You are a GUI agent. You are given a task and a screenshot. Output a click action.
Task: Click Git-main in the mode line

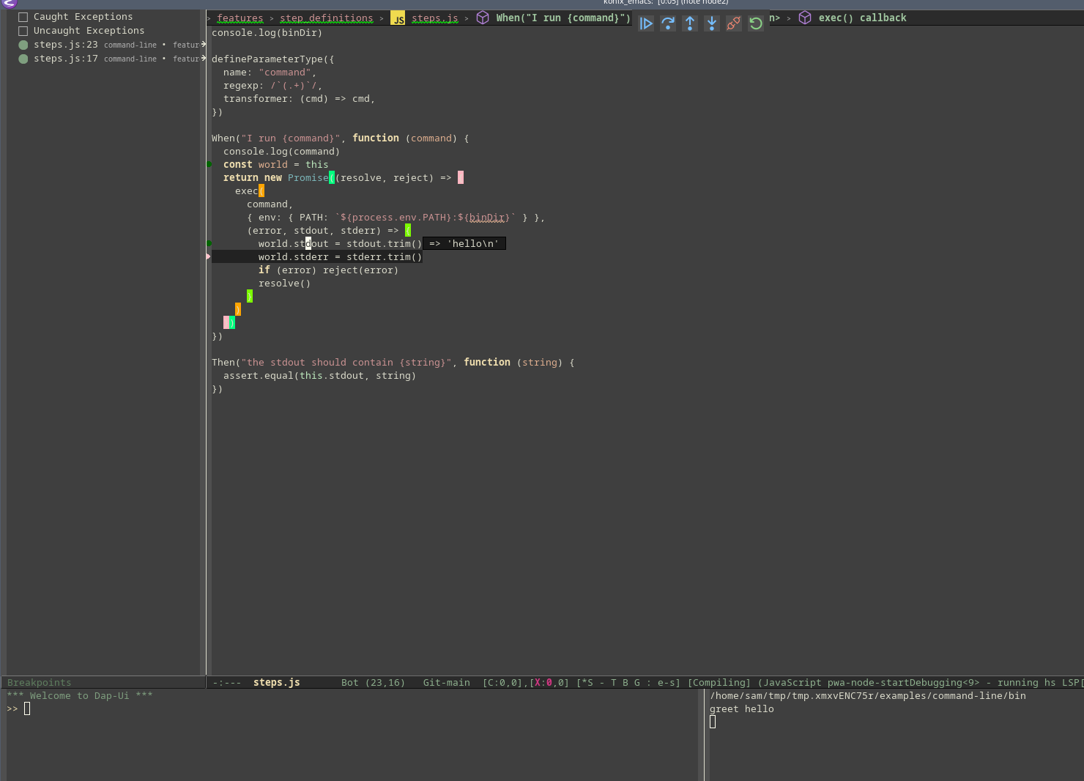point(446,683)
